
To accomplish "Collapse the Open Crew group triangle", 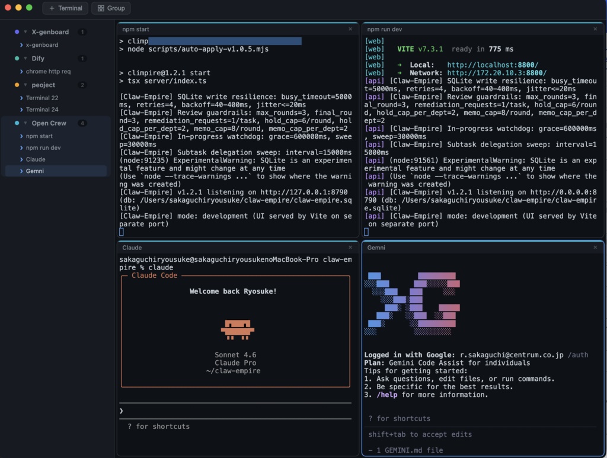I will pos(25,123).
